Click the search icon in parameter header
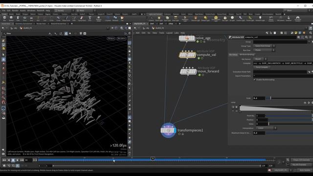Screen dimensions: 313x176 307,37
